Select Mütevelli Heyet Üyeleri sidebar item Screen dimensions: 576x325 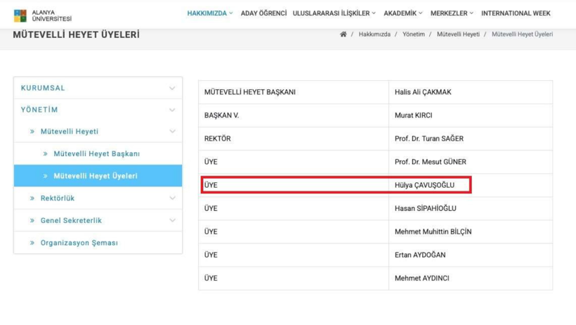[x=98, y=176]
